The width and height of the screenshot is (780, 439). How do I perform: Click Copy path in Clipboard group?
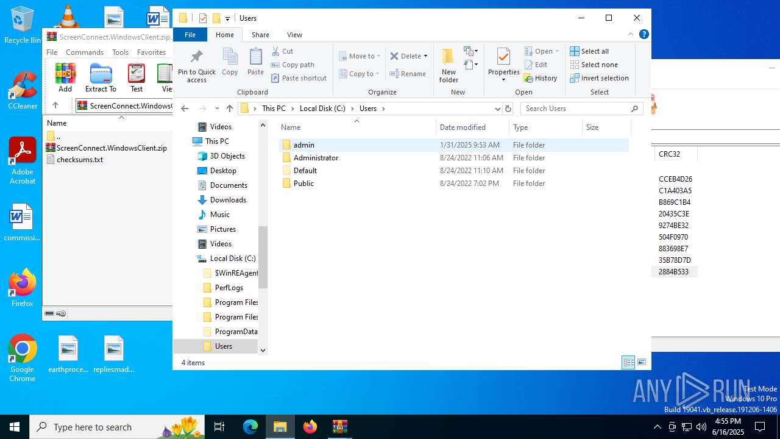coord(292,65)
